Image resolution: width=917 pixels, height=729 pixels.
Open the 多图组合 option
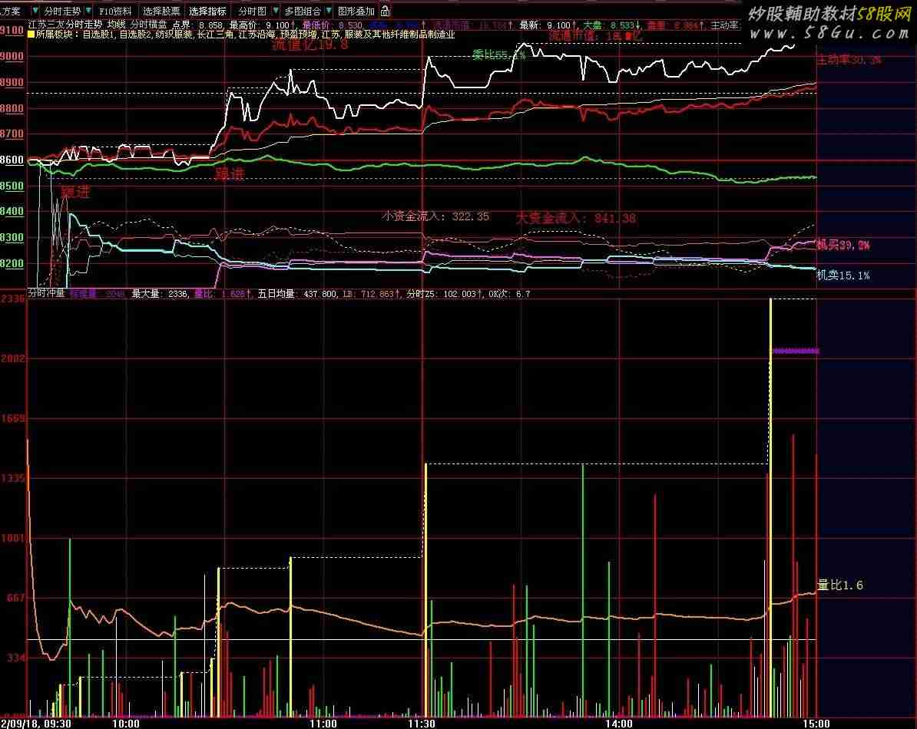(x=303, y=11)
